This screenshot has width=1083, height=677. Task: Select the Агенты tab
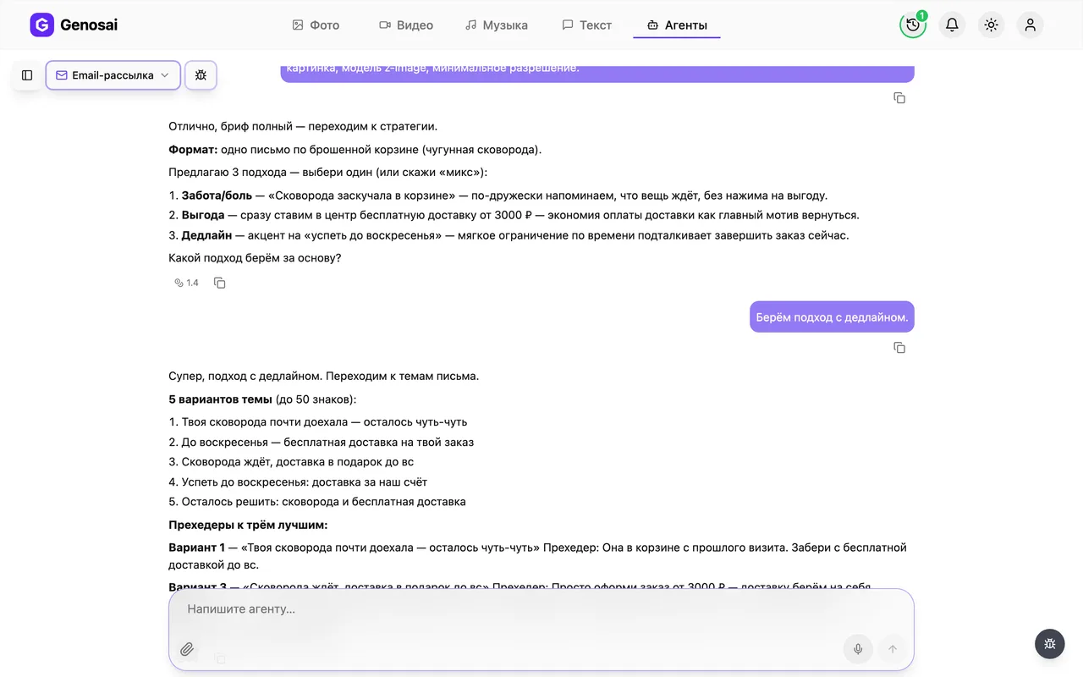tap(677, 25)
